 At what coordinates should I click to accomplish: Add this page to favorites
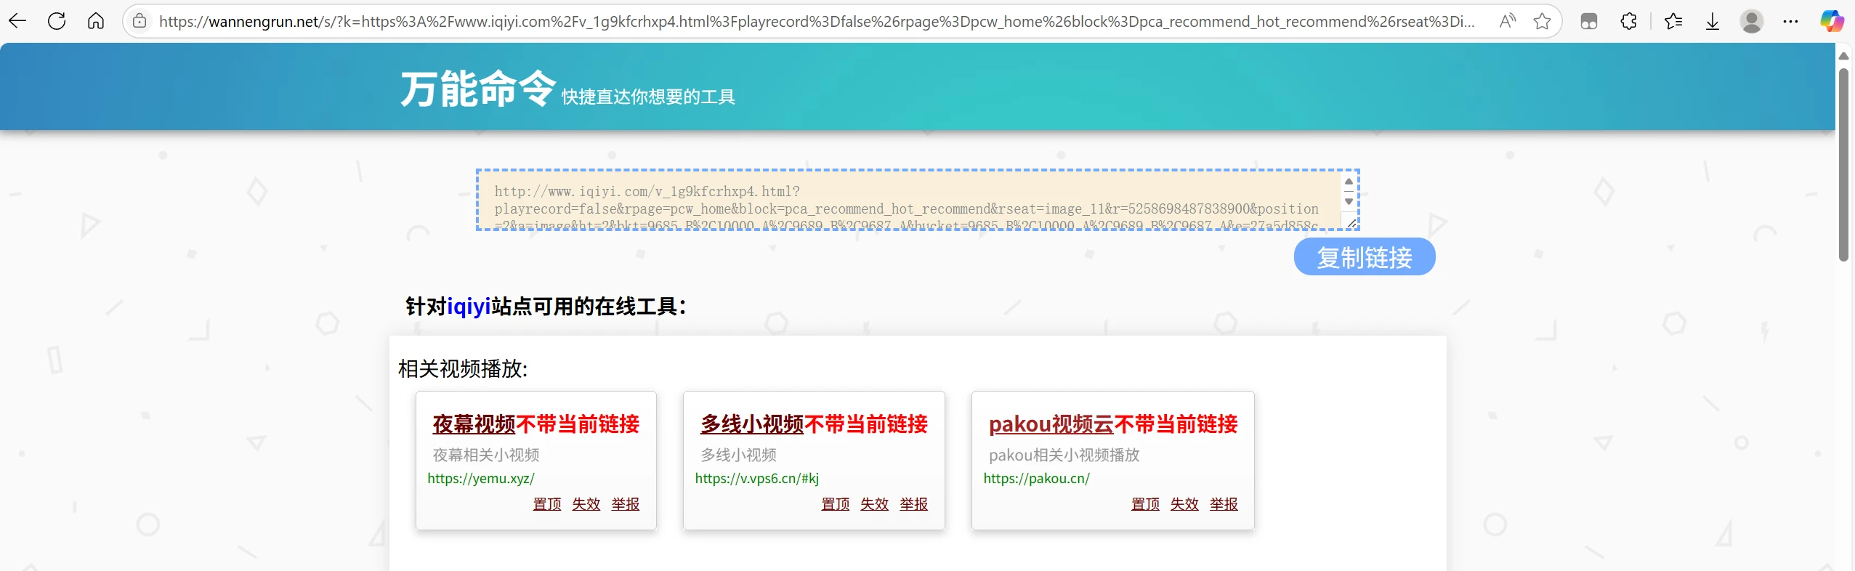tap(1542, 21)
